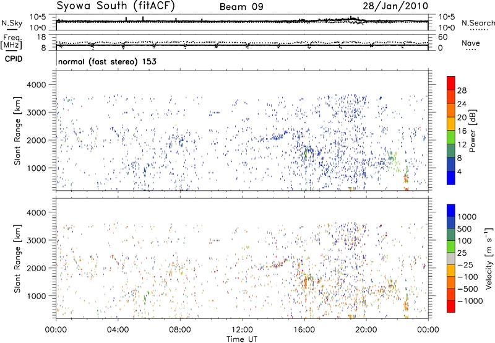Viewport: 495px width, 343px height.
Task: Click the '12:00' time tick label
Action: tap(242, 330)
